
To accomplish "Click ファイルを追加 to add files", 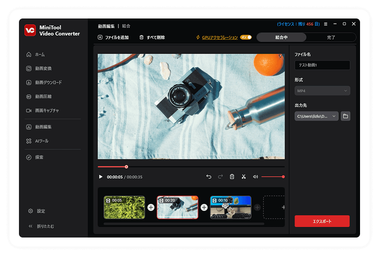I will point(113,37).
